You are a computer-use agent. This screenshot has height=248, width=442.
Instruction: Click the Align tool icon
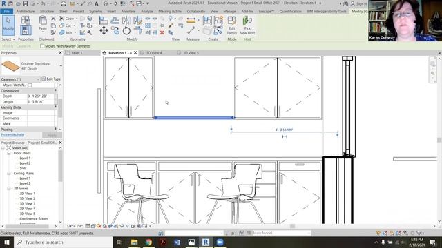click(104, 20)
